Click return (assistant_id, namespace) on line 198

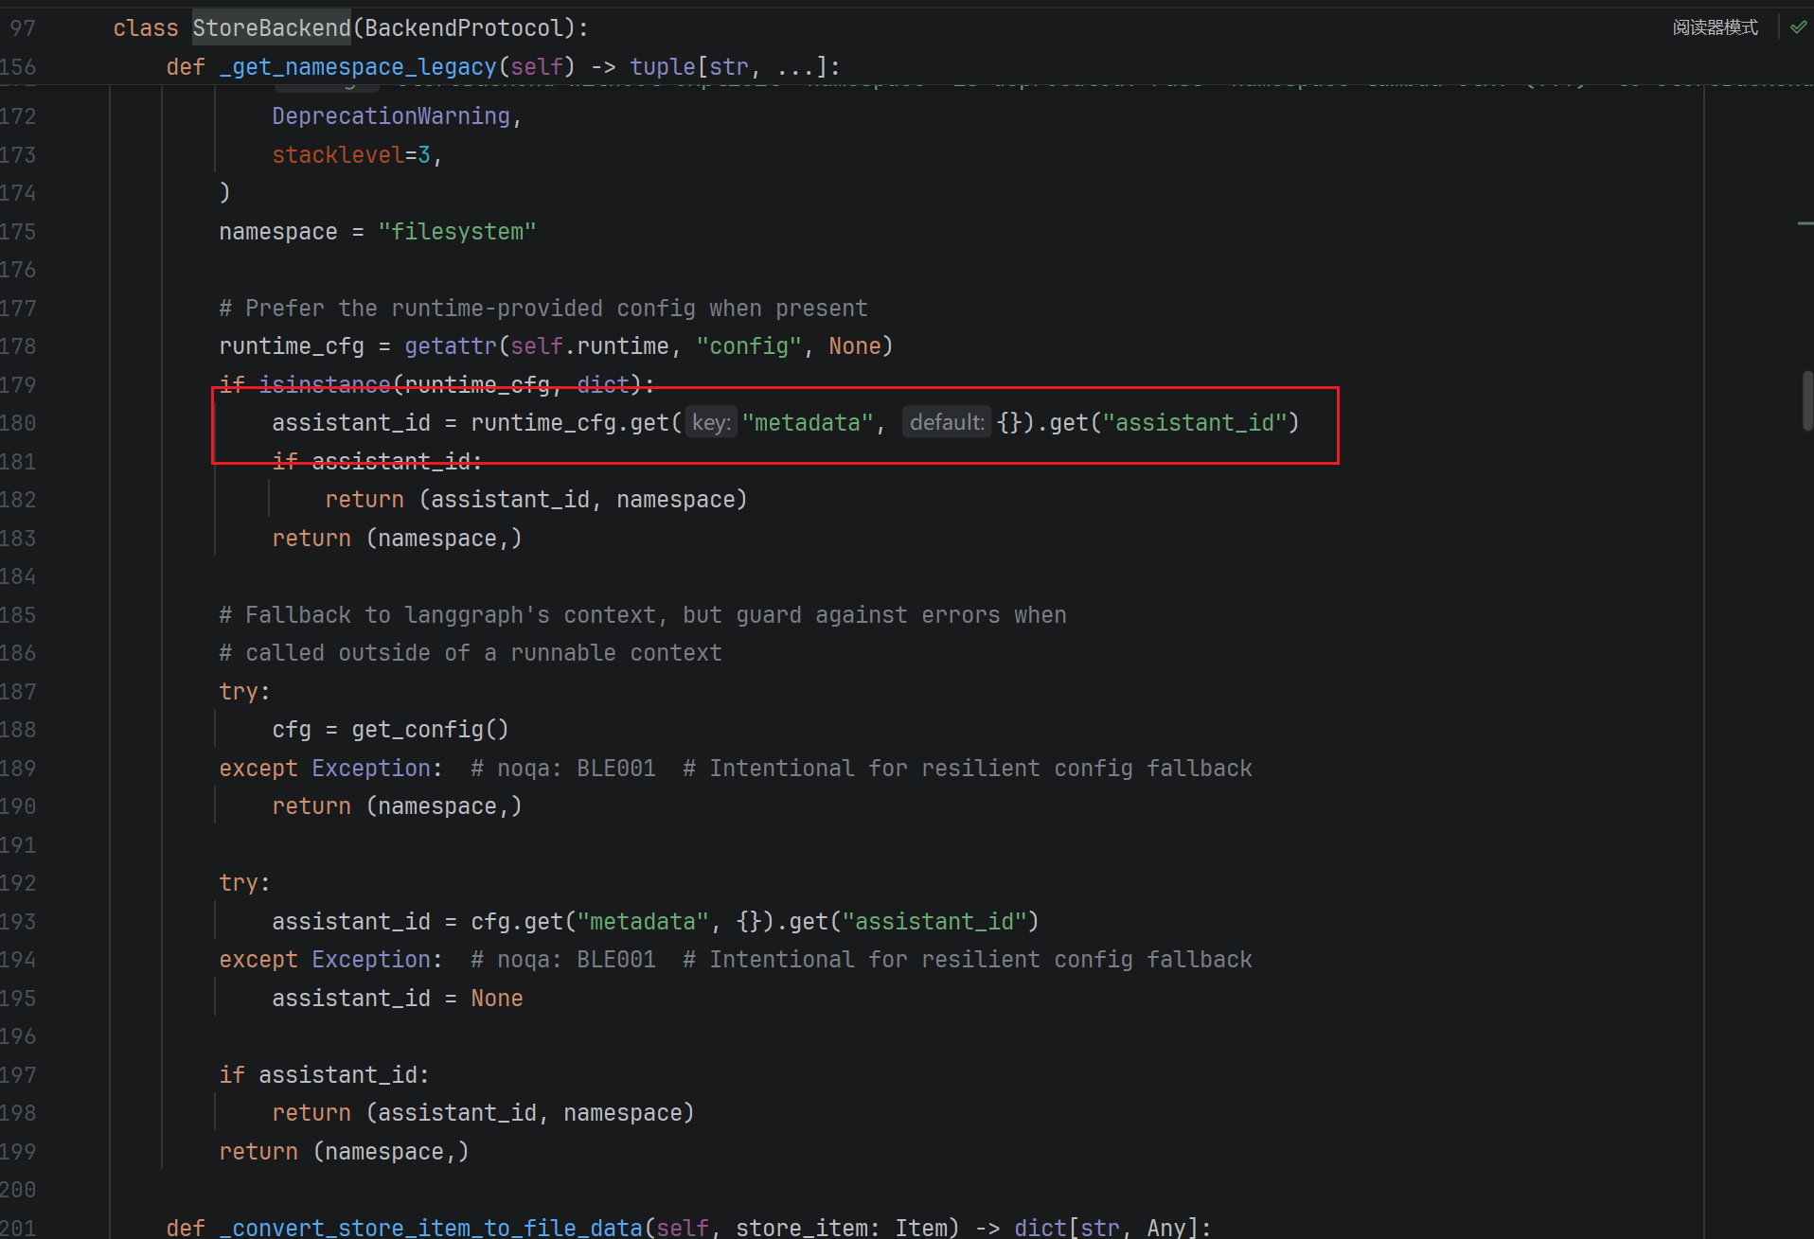[483, 1113]
